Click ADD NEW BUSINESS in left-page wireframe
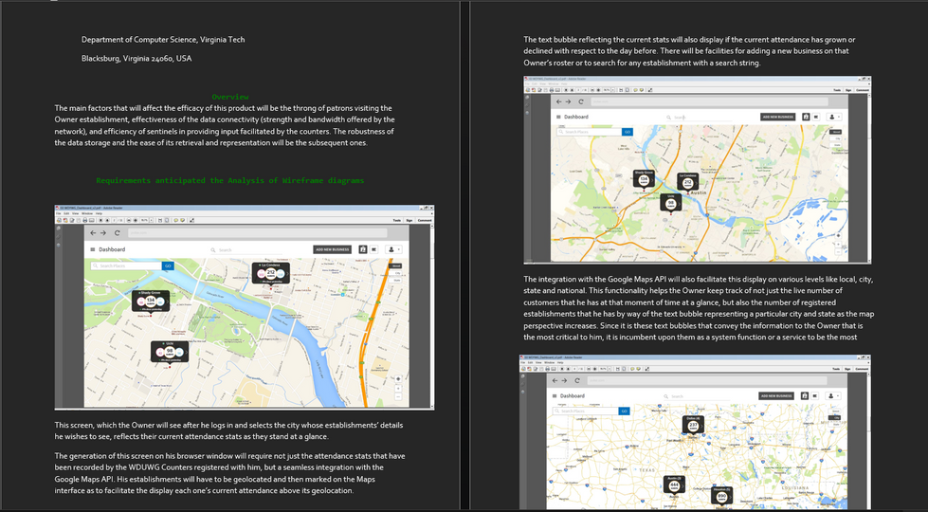Viewport: 928px width, 512px height. (332, 249)
